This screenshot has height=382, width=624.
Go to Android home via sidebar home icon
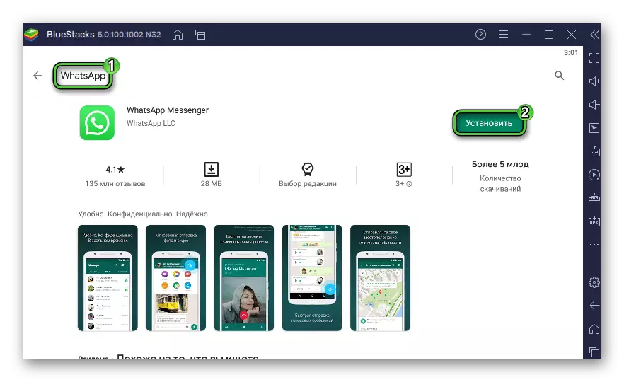594,329
